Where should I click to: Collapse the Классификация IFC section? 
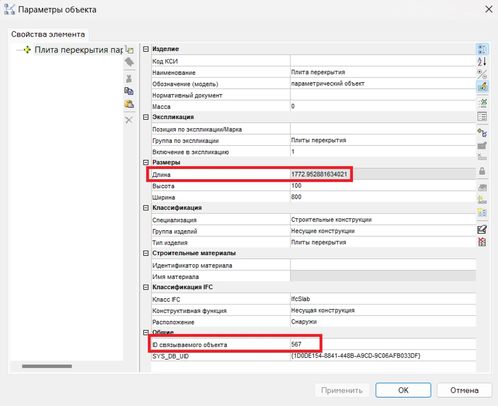(x=146, y=287)
